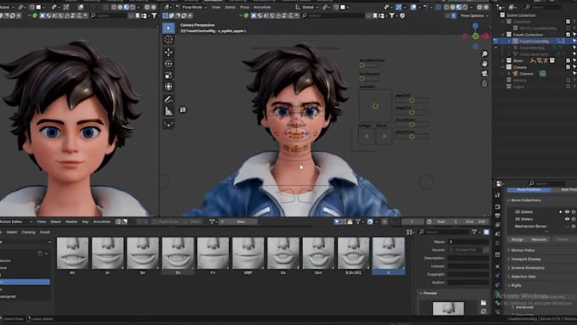Select the 3D Cursor tool
Viewport: 577px width, 325px height.
point(169,40)
